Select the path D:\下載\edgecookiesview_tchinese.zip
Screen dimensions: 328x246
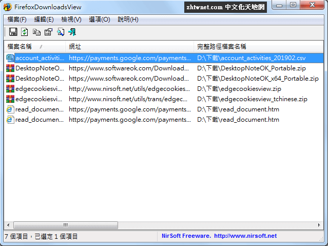pos(252,99)
